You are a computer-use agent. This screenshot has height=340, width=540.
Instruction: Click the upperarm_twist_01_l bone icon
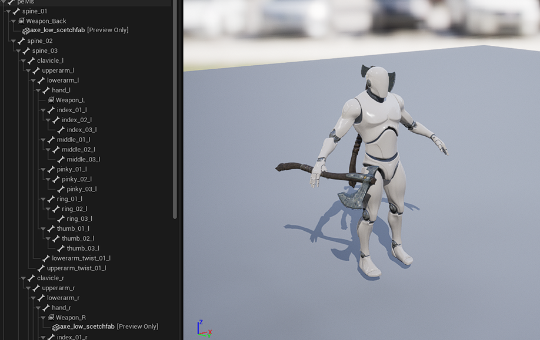click(41, 268)
